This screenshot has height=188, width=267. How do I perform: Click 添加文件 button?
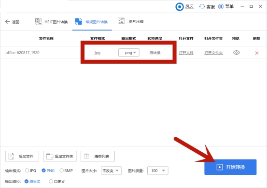(x=22, y=156)
